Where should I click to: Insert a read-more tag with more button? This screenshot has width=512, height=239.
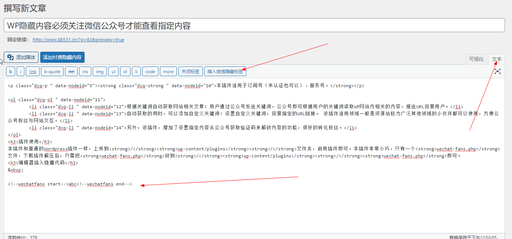pos(168,71)
